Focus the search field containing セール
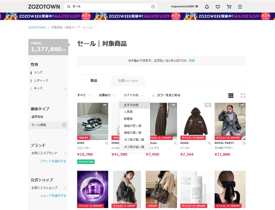This screenshot has width=275, height=210. (110, 7)
